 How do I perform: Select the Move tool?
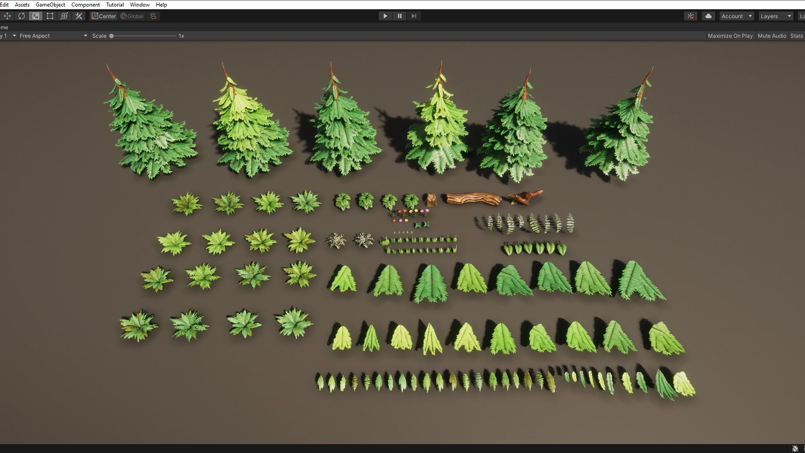(x=7, y=16)
